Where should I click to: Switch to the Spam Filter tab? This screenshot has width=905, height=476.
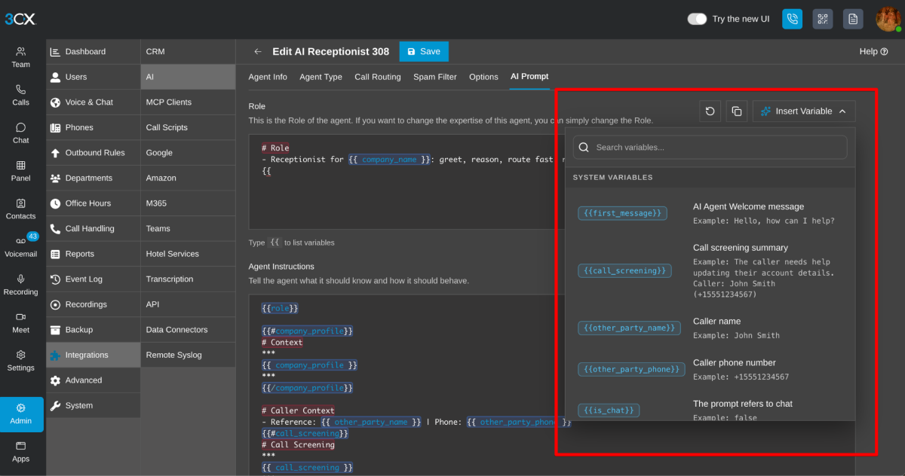[435, 77]
